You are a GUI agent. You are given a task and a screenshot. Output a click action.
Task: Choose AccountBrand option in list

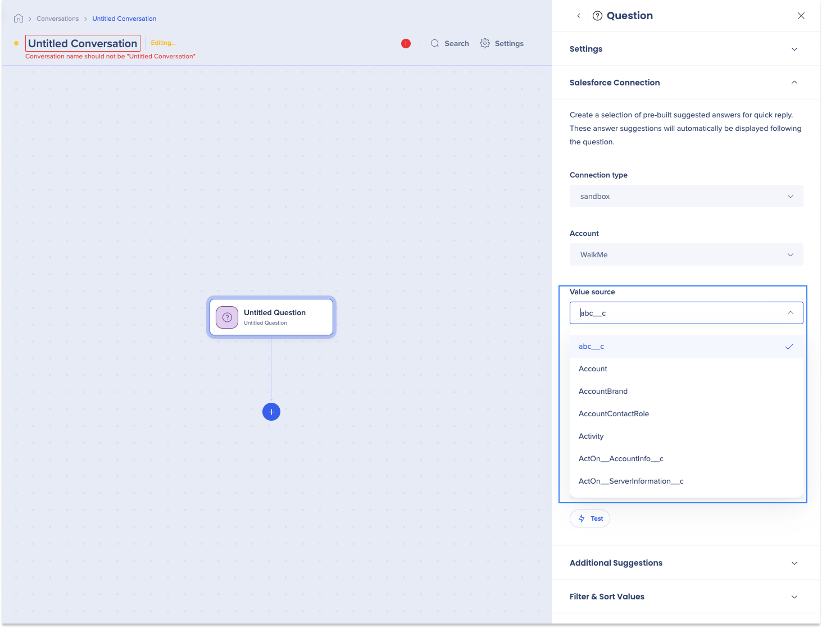pyautogui.click(x=603, y=392)
